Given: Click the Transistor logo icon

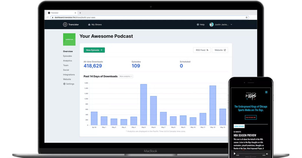Looking at the screenshot, I should click(65, 24).
